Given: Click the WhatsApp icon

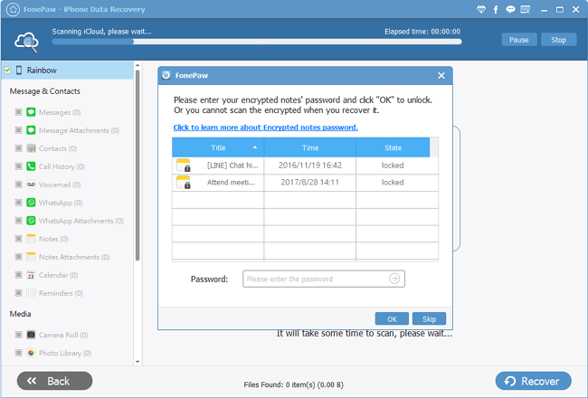Looking at the screenshot, I should pos(31,203).
